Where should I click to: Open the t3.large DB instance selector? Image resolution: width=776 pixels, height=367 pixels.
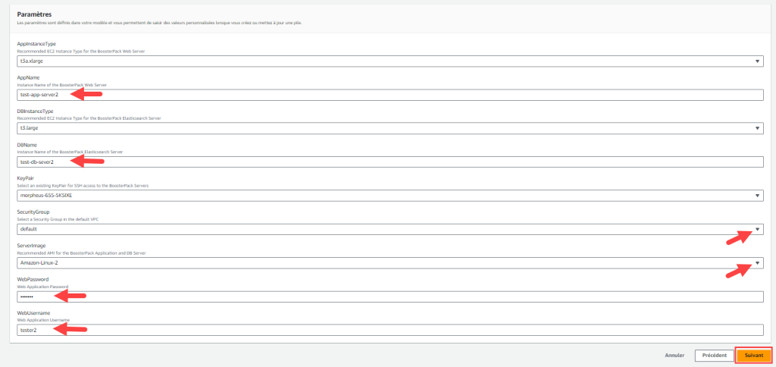pos(379,128)
